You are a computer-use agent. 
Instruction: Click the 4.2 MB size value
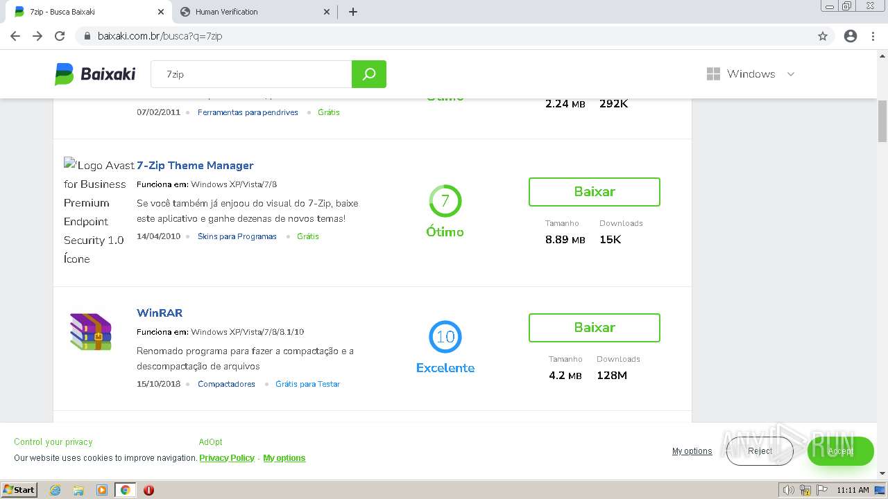point(565,376)
